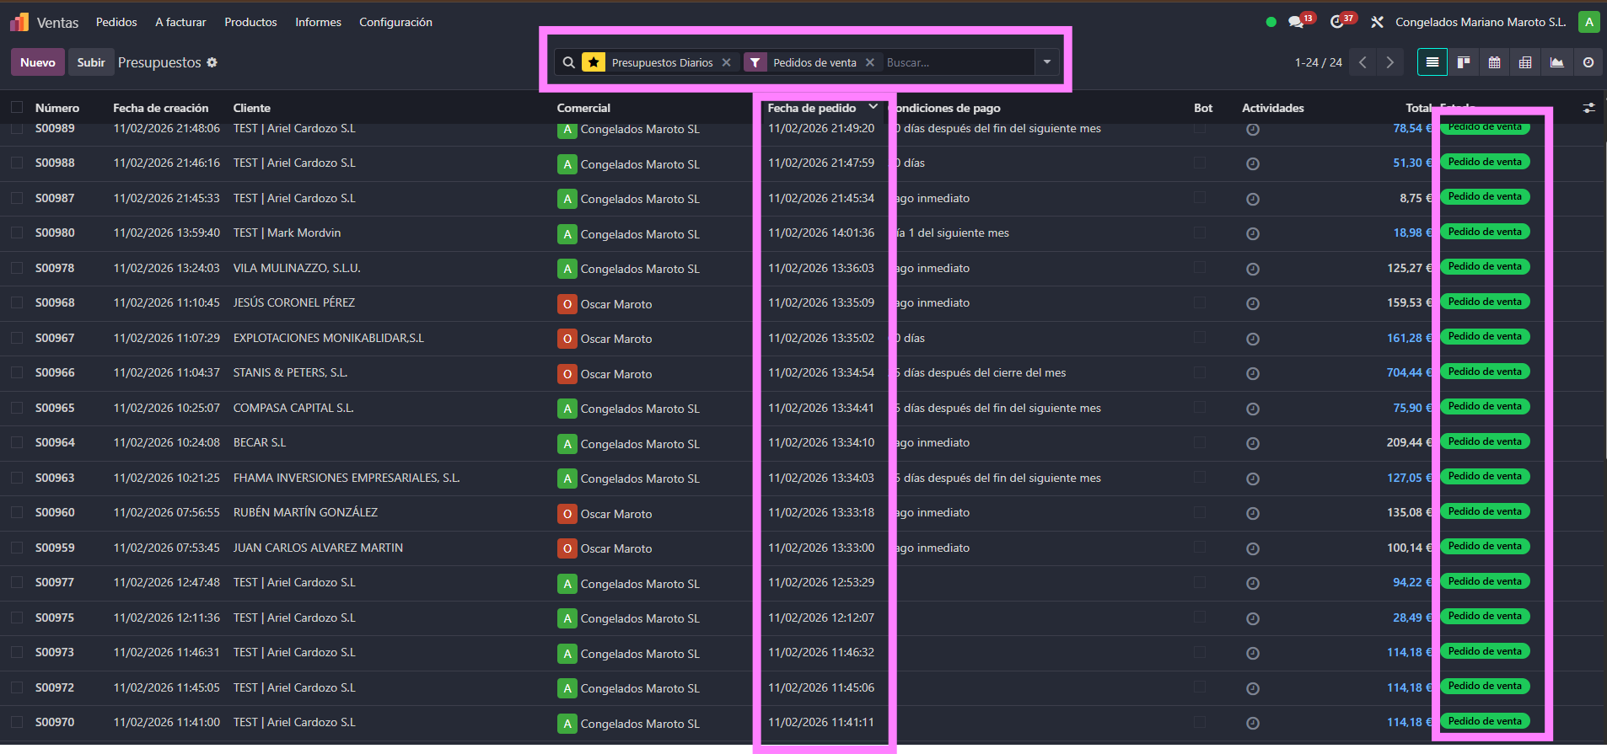Open the Calendar view
This screenshot has width=1607, height=754.
tap(1494, 62)
